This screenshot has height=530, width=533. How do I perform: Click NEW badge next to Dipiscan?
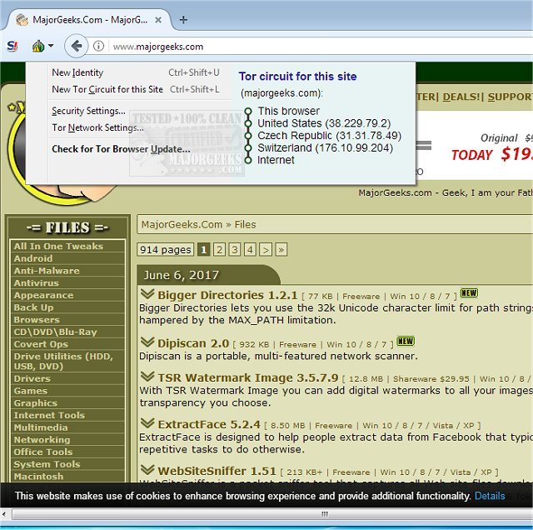click(x=406, y=341)
